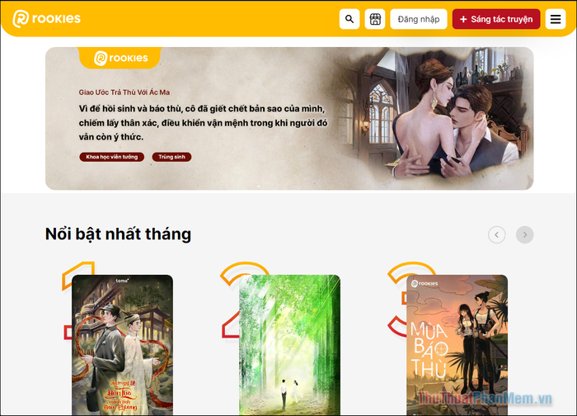
Task: Click the Nổi bật nhất tháng heading
Action: pyautogui.click(x=118, y=234)
